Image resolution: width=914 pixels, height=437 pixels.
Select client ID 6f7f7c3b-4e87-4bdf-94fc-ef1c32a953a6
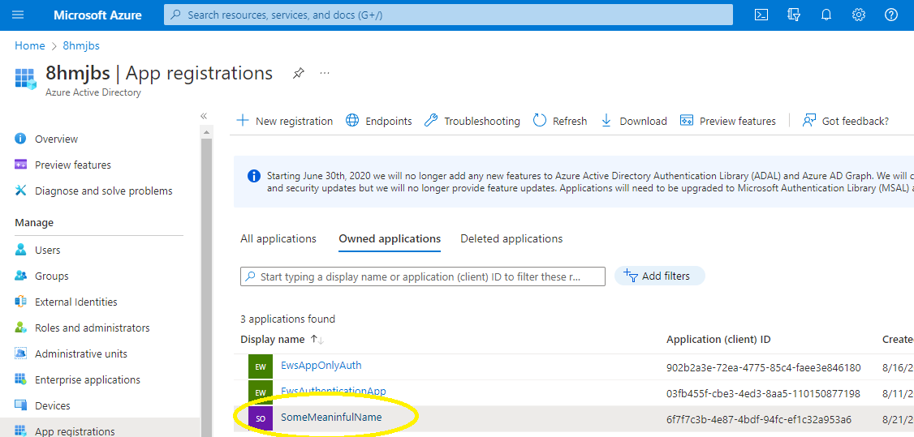click(758, 419)
